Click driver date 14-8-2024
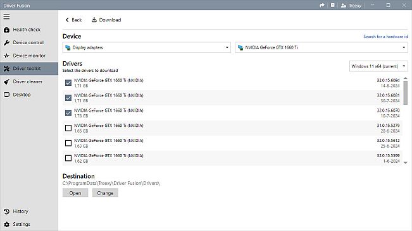 tap(390, 86)
